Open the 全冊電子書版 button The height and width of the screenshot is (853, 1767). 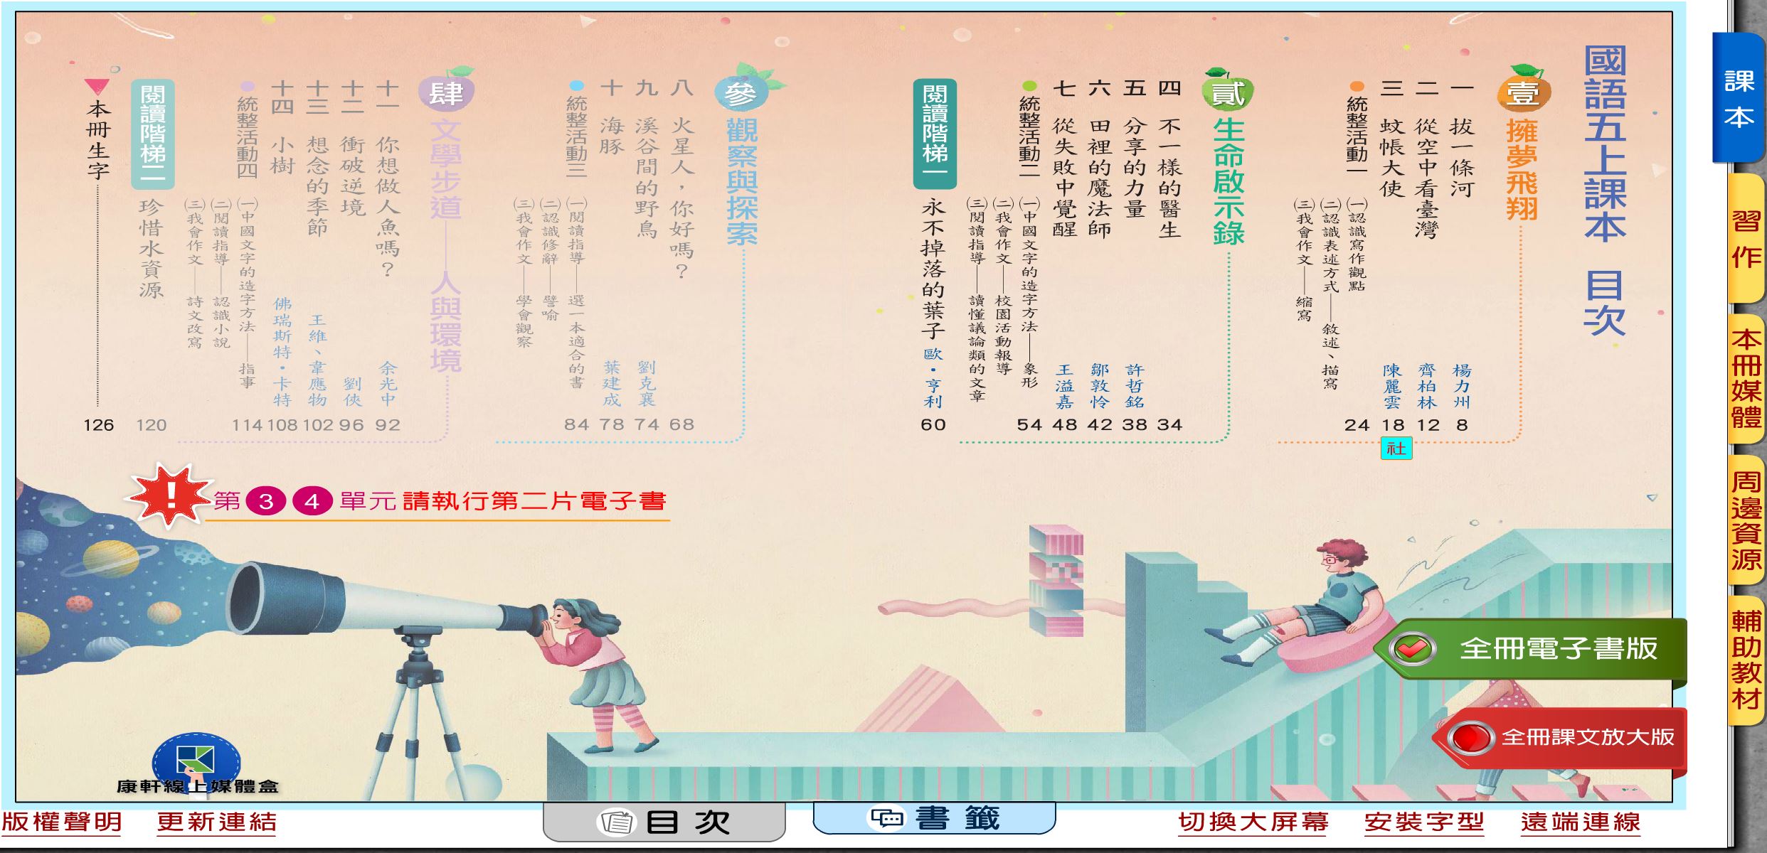click(x=1531, y=648)
